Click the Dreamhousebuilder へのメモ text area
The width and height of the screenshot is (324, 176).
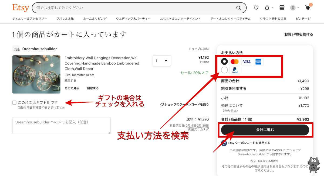(62, 125)
